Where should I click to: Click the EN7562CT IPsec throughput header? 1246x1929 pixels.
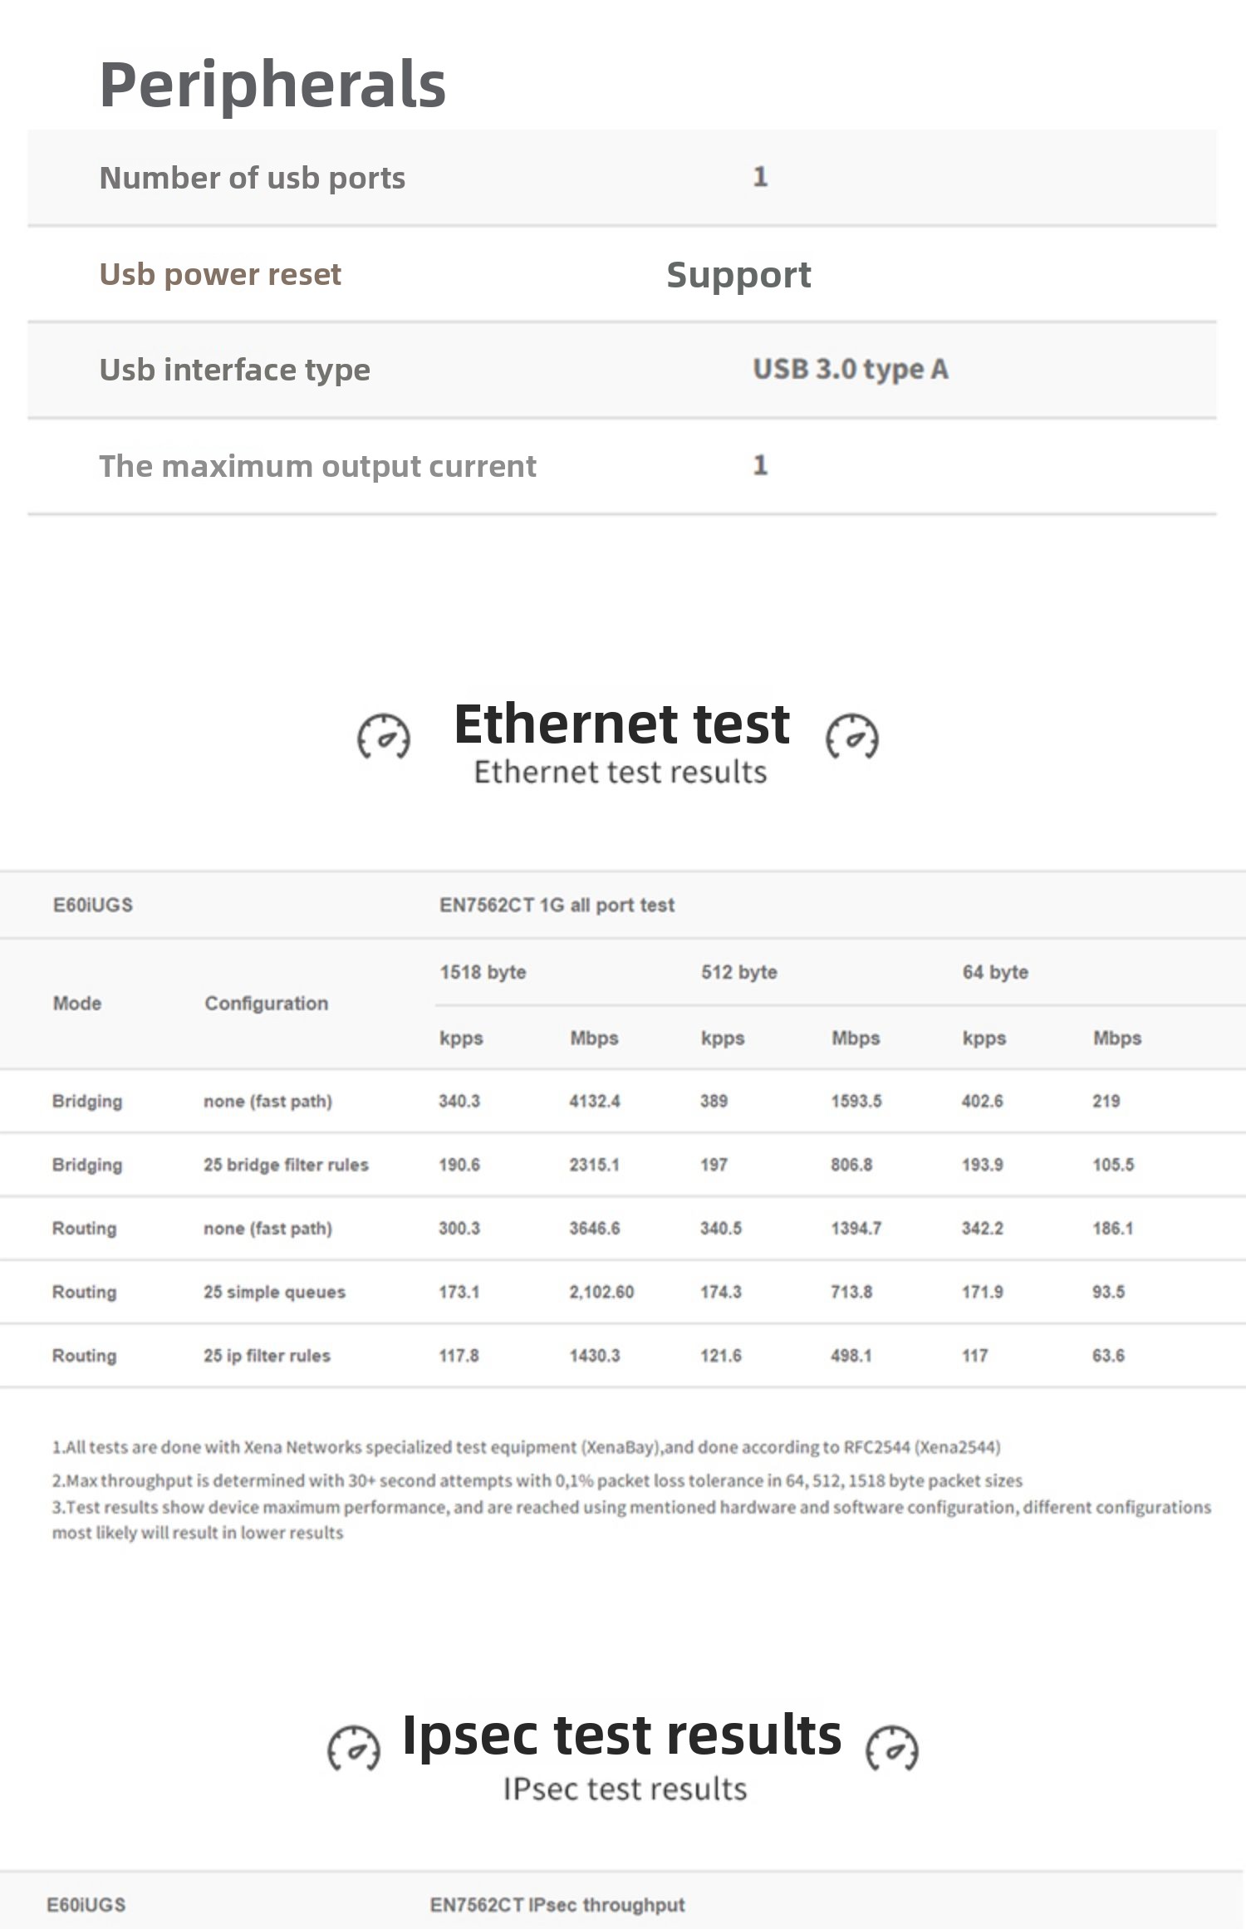(557, 1904)
